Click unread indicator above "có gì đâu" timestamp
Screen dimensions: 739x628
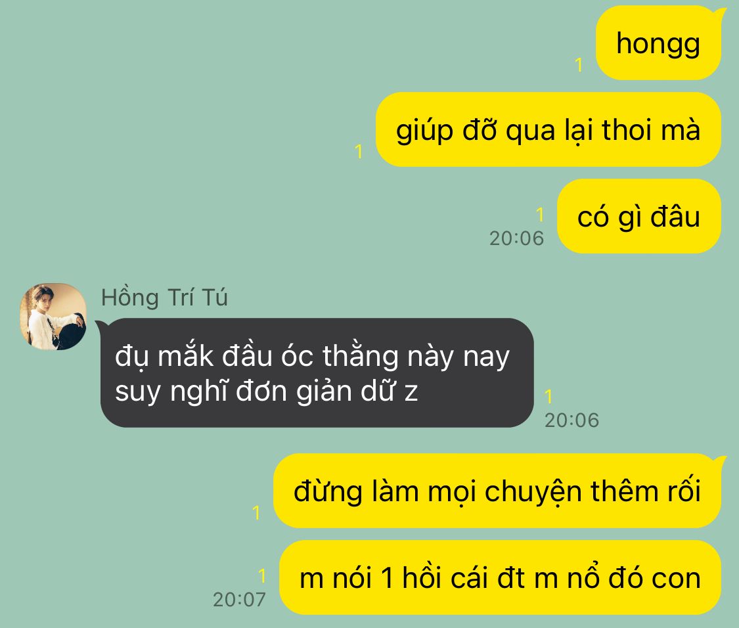tap(540, 215)
